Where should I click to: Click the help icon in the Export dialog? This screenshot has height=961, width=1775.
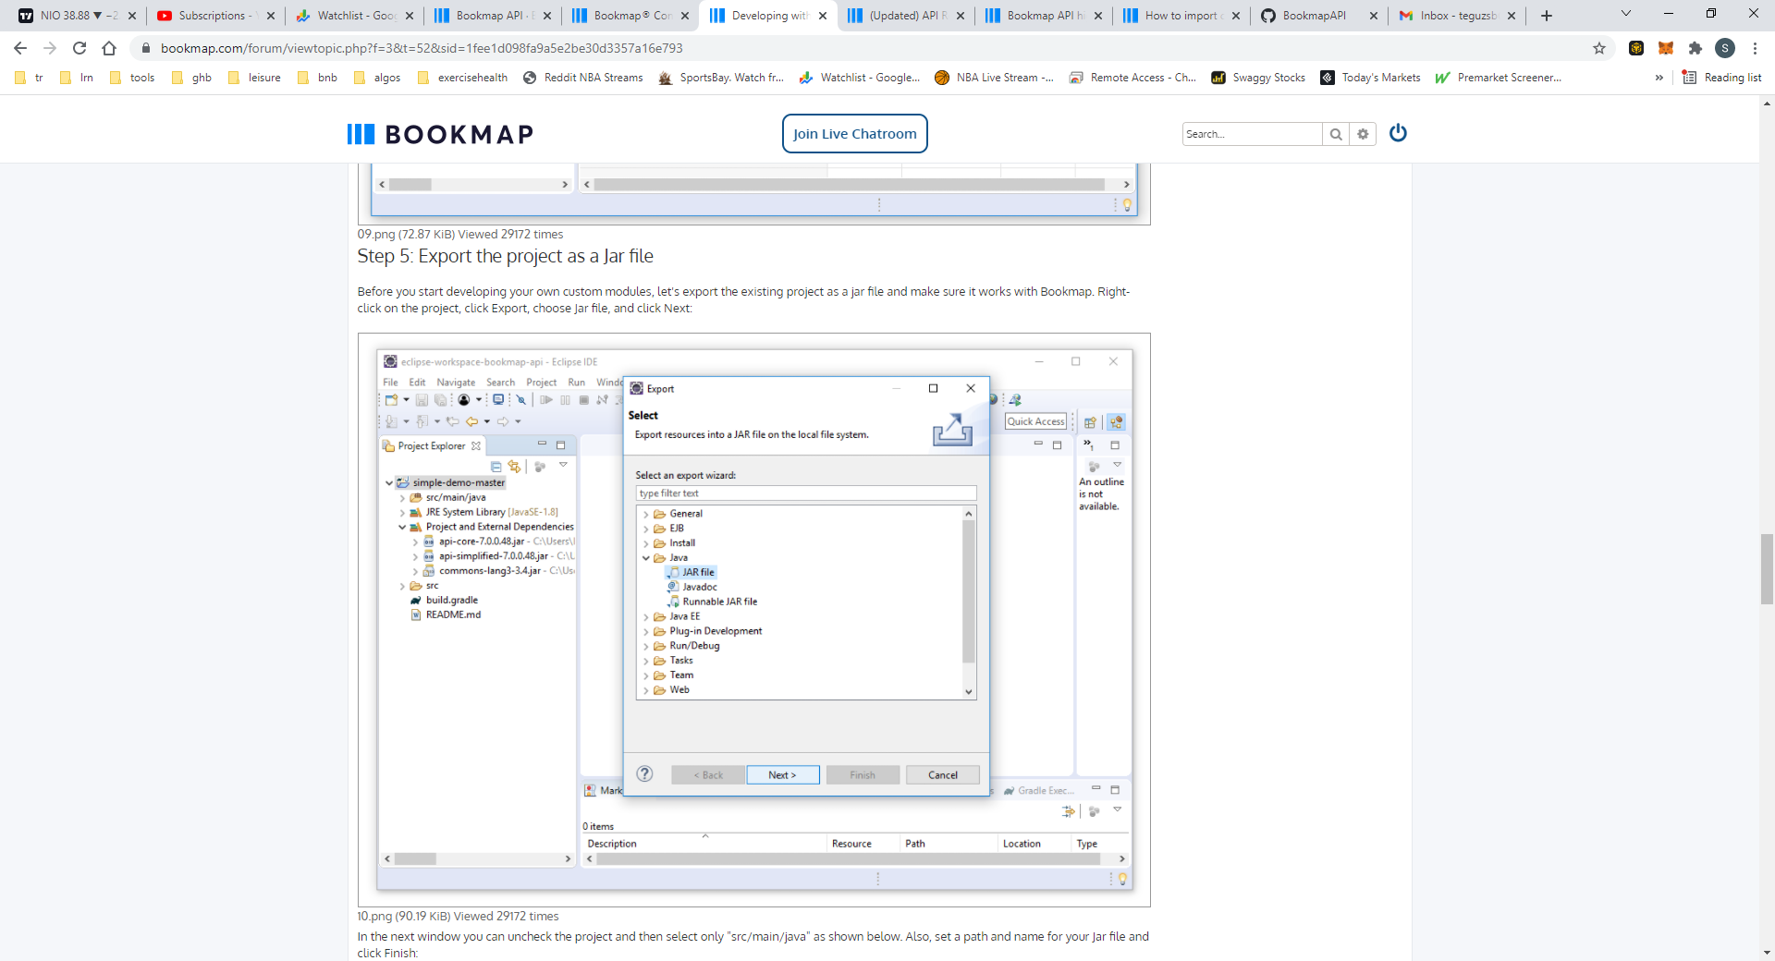point(644,774)
